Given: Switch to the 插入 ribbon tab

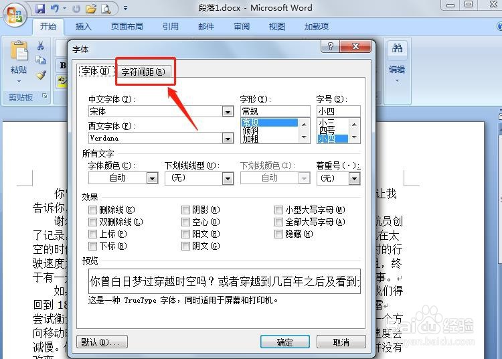Looking at the screenshot, I should (x=83, y=27).
